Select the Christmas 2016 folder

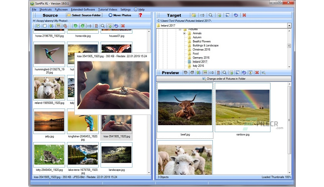201,49
